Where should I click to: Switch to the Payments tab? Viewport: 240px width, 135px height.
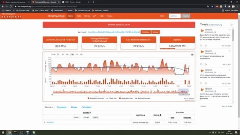click(x=61, y=107)
